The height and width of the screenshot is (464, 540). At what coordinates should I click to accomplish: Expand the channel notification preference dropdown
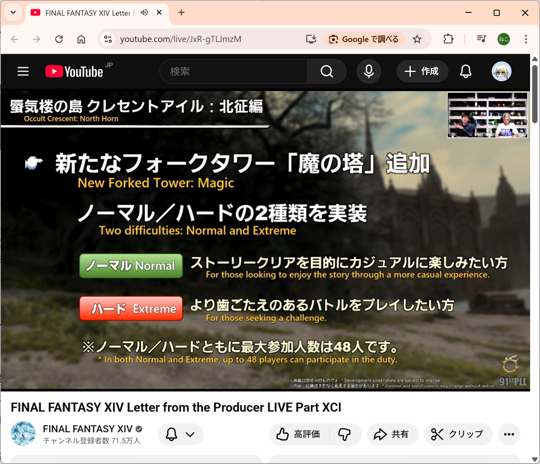181,434
